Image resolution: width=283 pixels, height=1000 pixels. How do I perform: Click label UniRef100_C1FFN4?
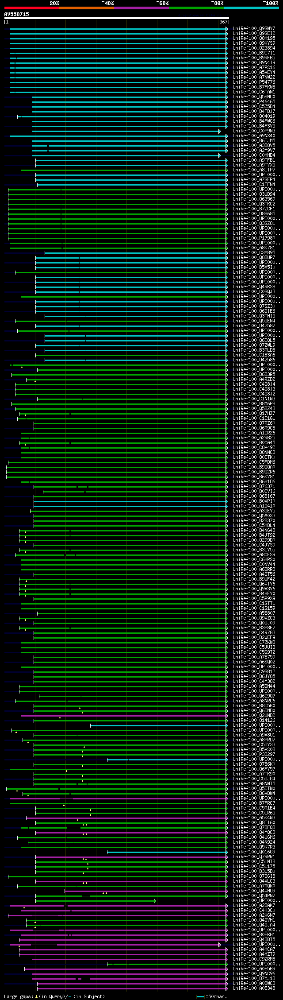coord(254,184)
